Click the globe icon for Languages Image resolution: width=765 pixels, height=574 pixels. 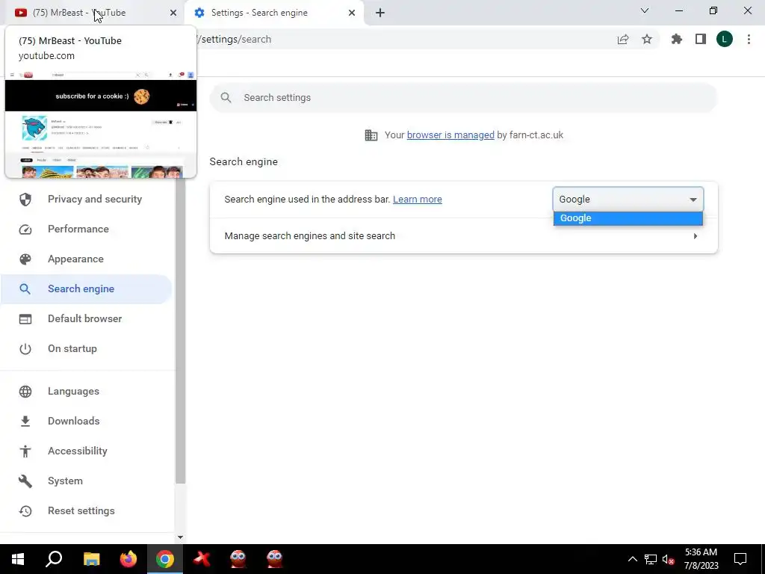(x=25, y=392)
